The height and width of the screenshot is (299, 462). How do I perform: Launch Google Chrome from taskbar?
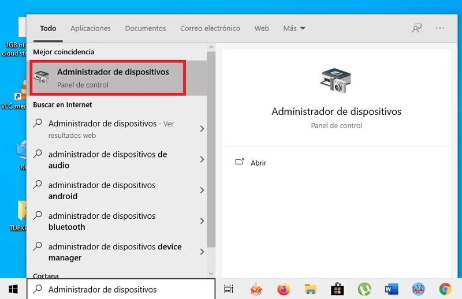point(445,289)
